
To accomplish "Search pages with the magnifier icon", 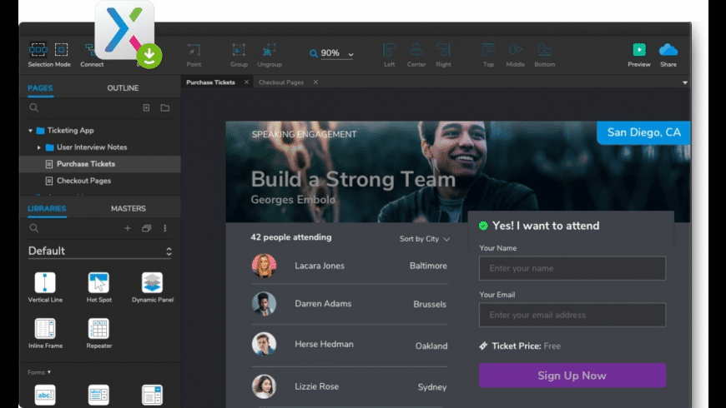I will tap(34, 107).
